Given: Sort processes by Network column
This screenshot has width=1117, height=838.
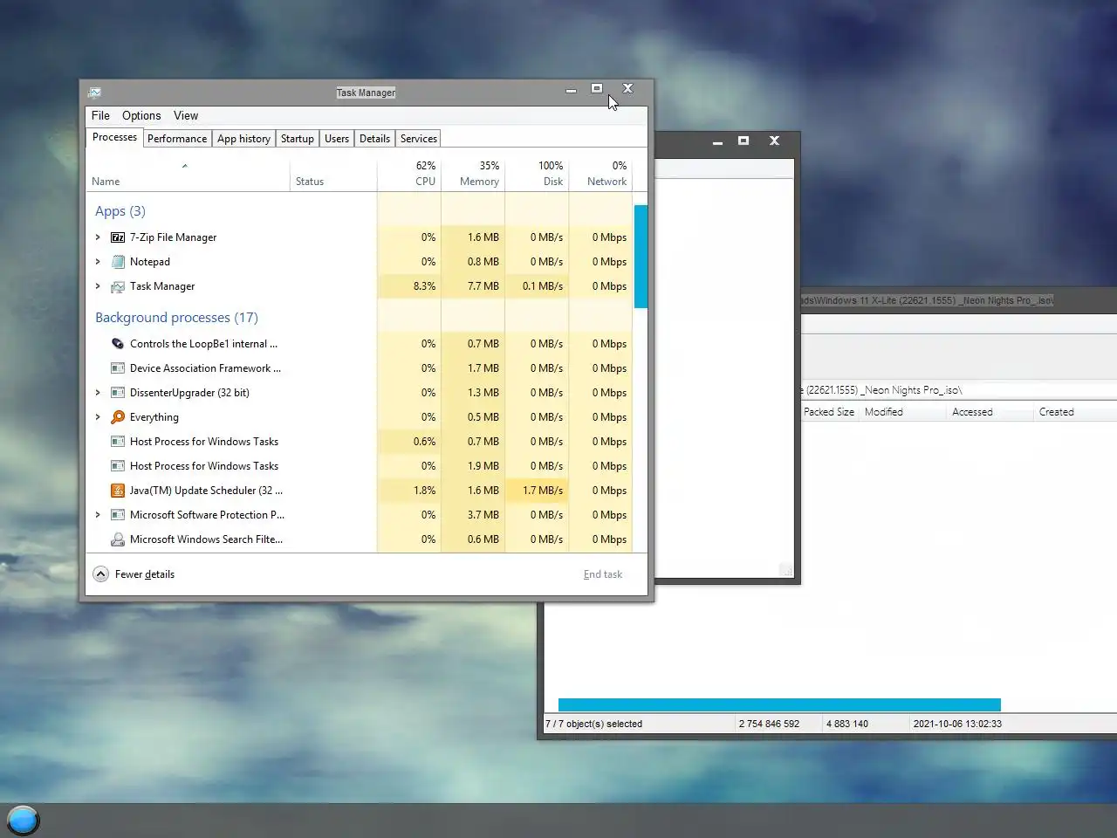Looking at the screenshot, I should tap(600, 174).
